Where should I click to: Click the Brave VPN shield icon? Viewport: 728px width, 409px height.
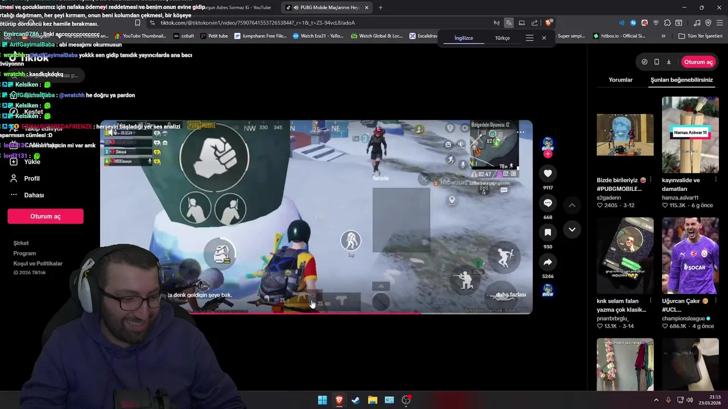[708, 23]
